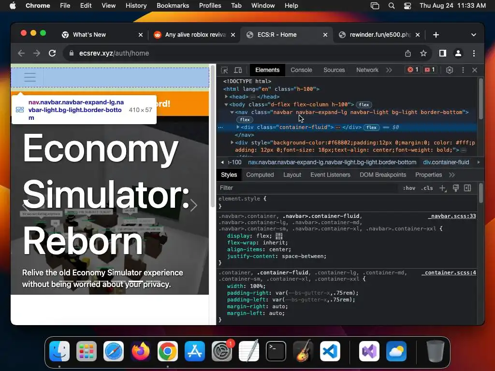Image resolution: width=495 pixels, height=371 pixels.
Task: Open the flexbox editor icon beside display: flex
Action: pyautogui.click(x=279, y=236)
